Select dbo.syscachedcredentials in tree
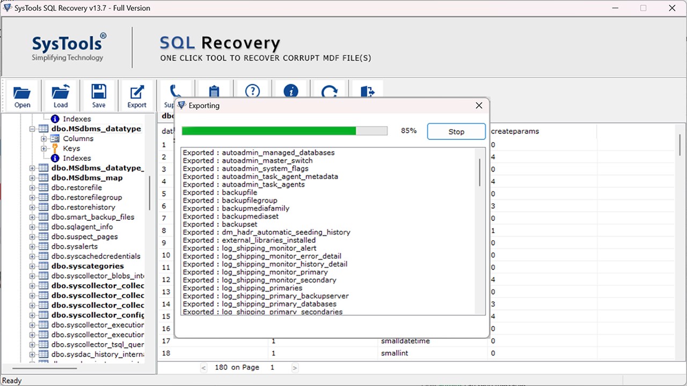 (96, 256)
